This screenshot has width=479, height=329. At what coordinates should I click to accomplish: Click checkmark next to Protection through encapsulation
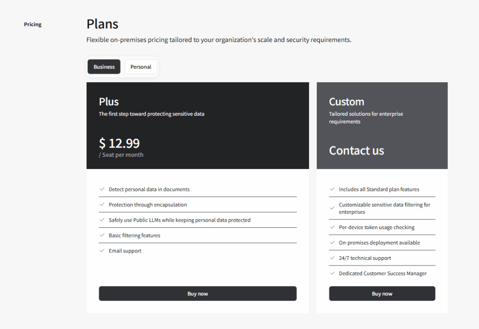[102, 204]
